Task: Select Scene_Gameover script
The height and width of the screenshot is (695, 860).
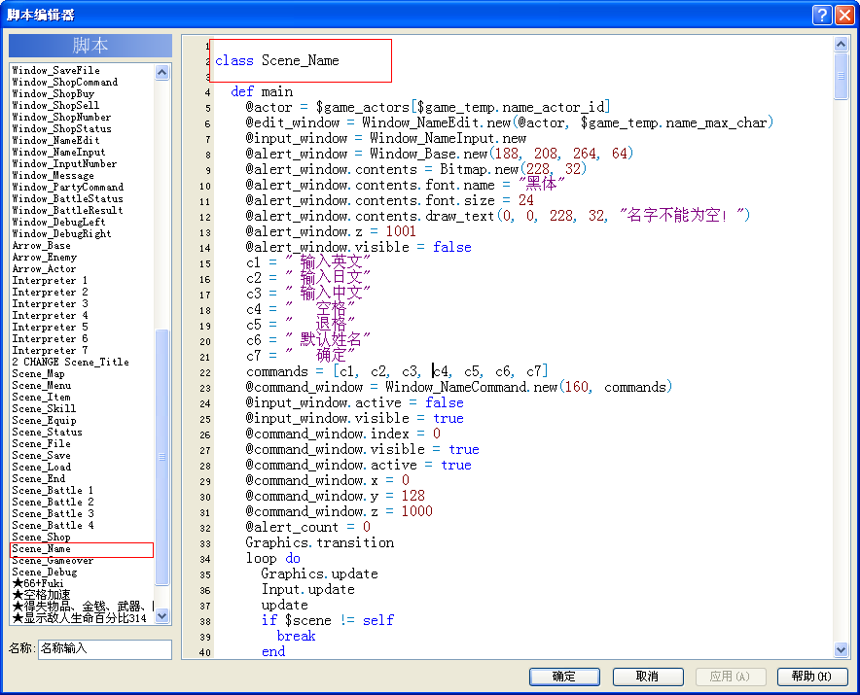Action: click(53, 561)
